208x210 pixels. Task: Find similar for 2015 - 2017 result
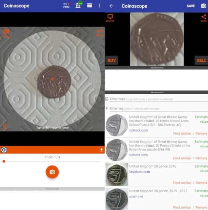182,208
